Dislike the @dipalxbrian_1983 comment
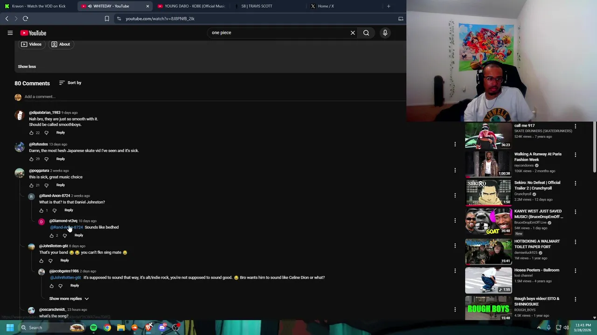This screenshot has height=335, width=597. [46, 133]
